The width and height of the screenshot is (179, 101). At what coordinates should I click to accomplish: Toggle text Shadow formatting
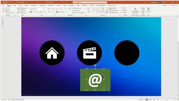37,12
